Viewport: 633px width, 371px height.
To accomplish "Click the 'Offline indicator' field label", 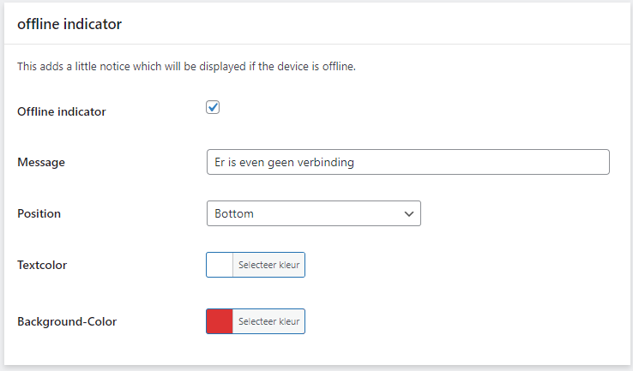I will 62,111.
